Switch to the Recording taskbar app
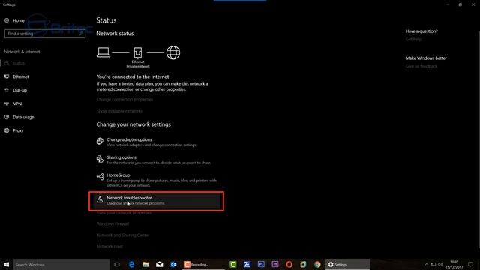This screenshot has width=480, height=270. [x=203, y=264]
